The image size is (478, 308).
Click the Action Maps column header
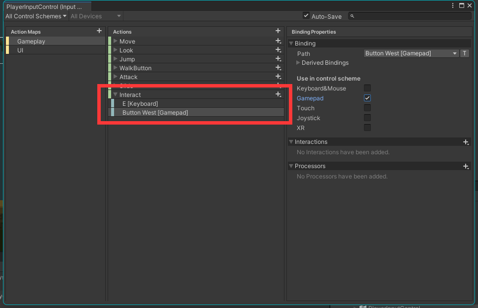(x=26, y=32)
